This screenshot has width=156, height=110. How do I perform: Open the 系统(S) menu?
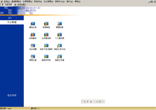(7, 1)
